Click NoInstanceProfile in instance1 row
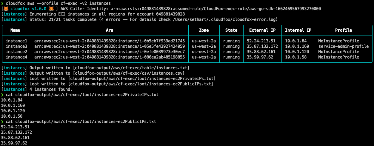 click(339, 41)
